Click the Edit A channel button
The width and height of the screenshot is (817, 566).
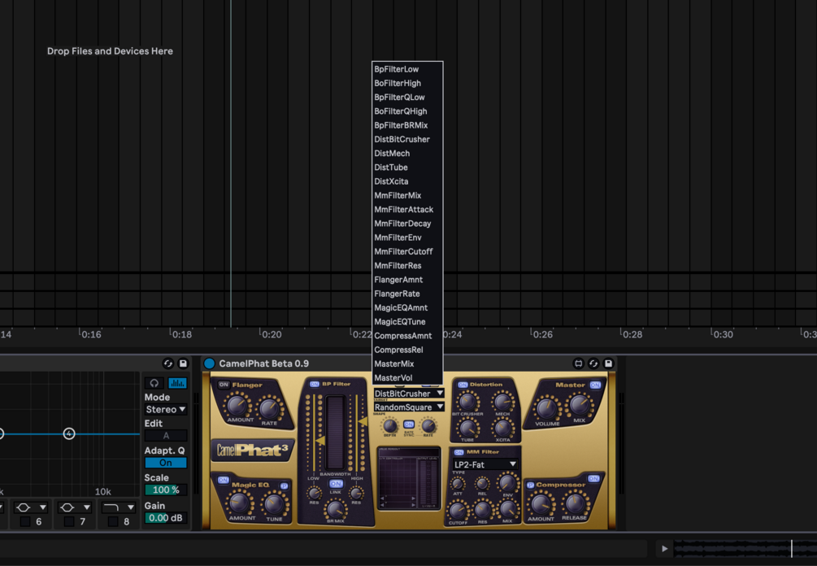click(x=166, y=436)
